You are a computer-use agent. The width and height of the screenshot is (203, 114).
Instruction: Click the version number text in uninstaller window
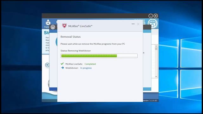(x=150, y=101)
